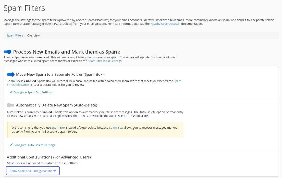Click Additional Configurations (For Advanced Users) heading
The height and width of the screenshot is (178, 282).
(x=49, y=157)
